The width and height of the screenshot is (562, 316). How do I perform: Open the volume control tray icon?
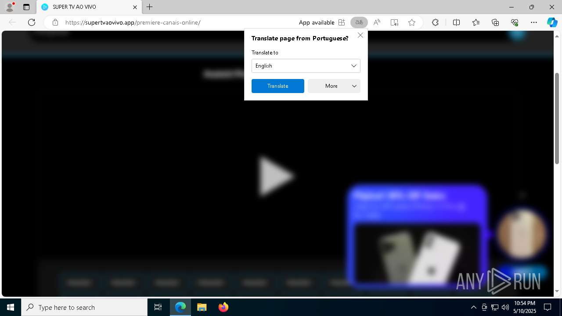coord(505,307)
